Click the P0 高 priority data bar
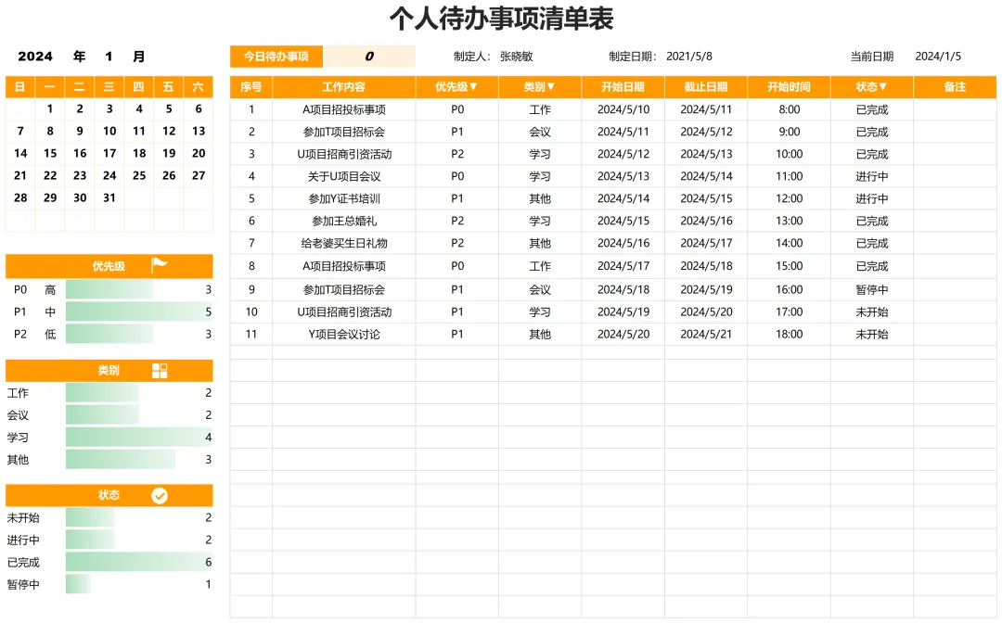 click(109, 289)
